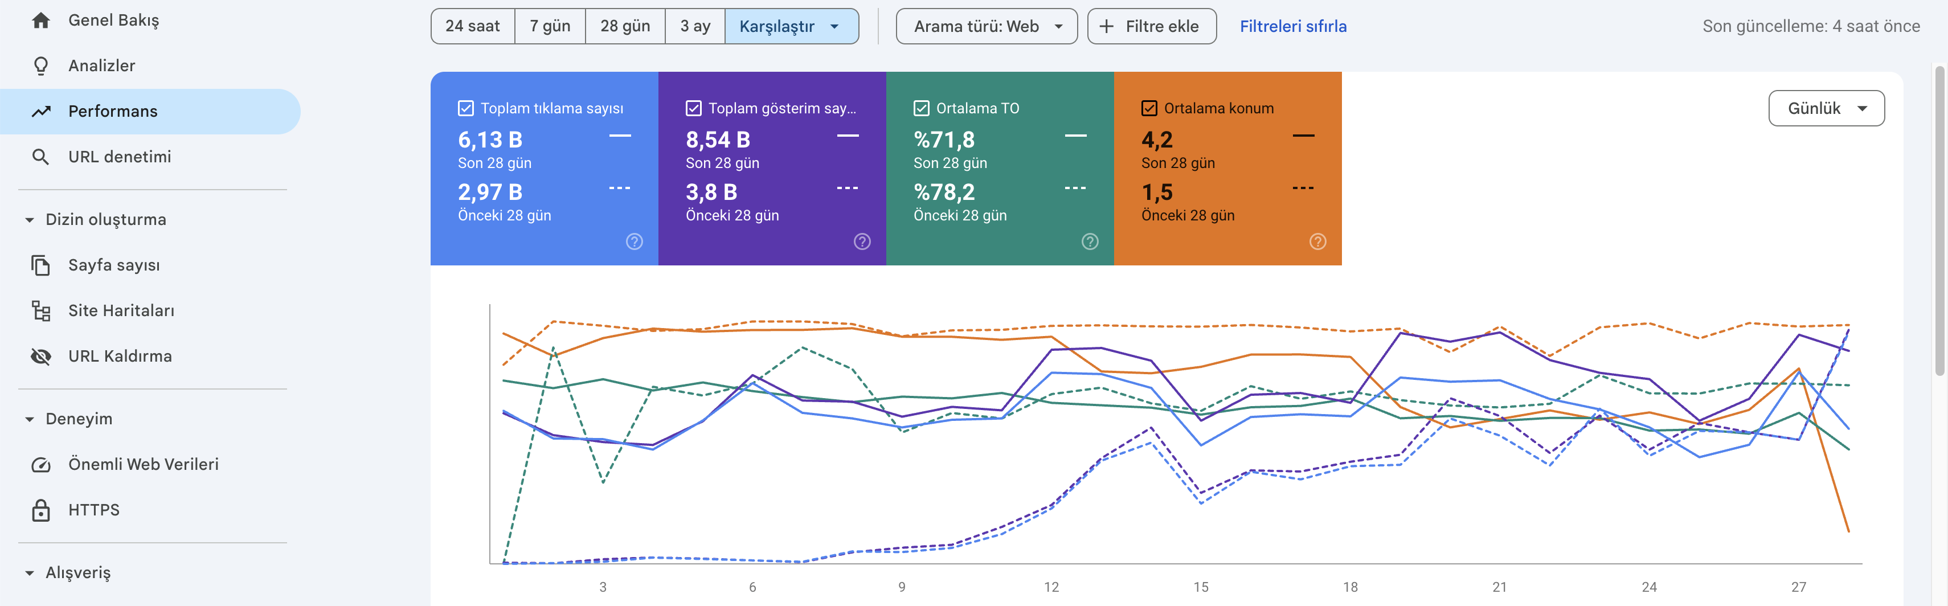
Task: Open the Arama türü: Web dropdown
Action: coord(986,26)
